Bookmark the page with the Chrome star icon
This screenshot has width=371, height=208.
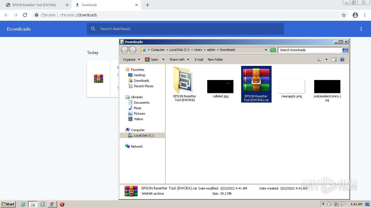pyautogui.click(x=344, y=15)
